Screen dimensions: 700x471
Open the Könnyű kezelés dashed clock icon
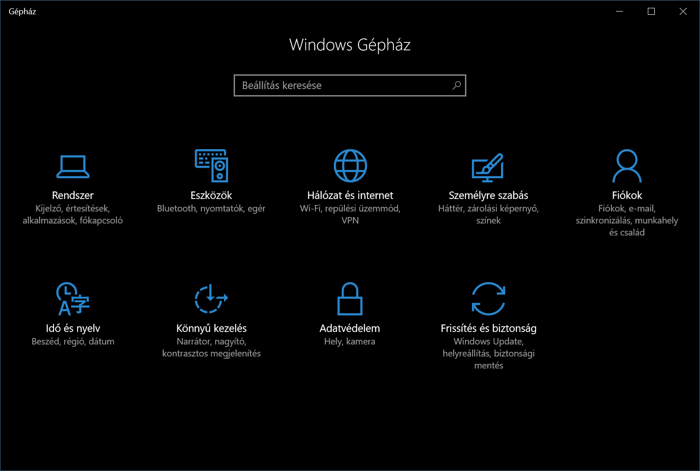[211, 298]
